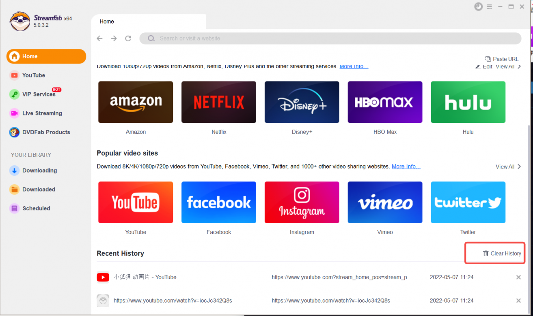This screenshot has width=533, height=316.
Task: Open the 小狐狸 动画片 - YouTube history item
Action: [x=145, y=278]
